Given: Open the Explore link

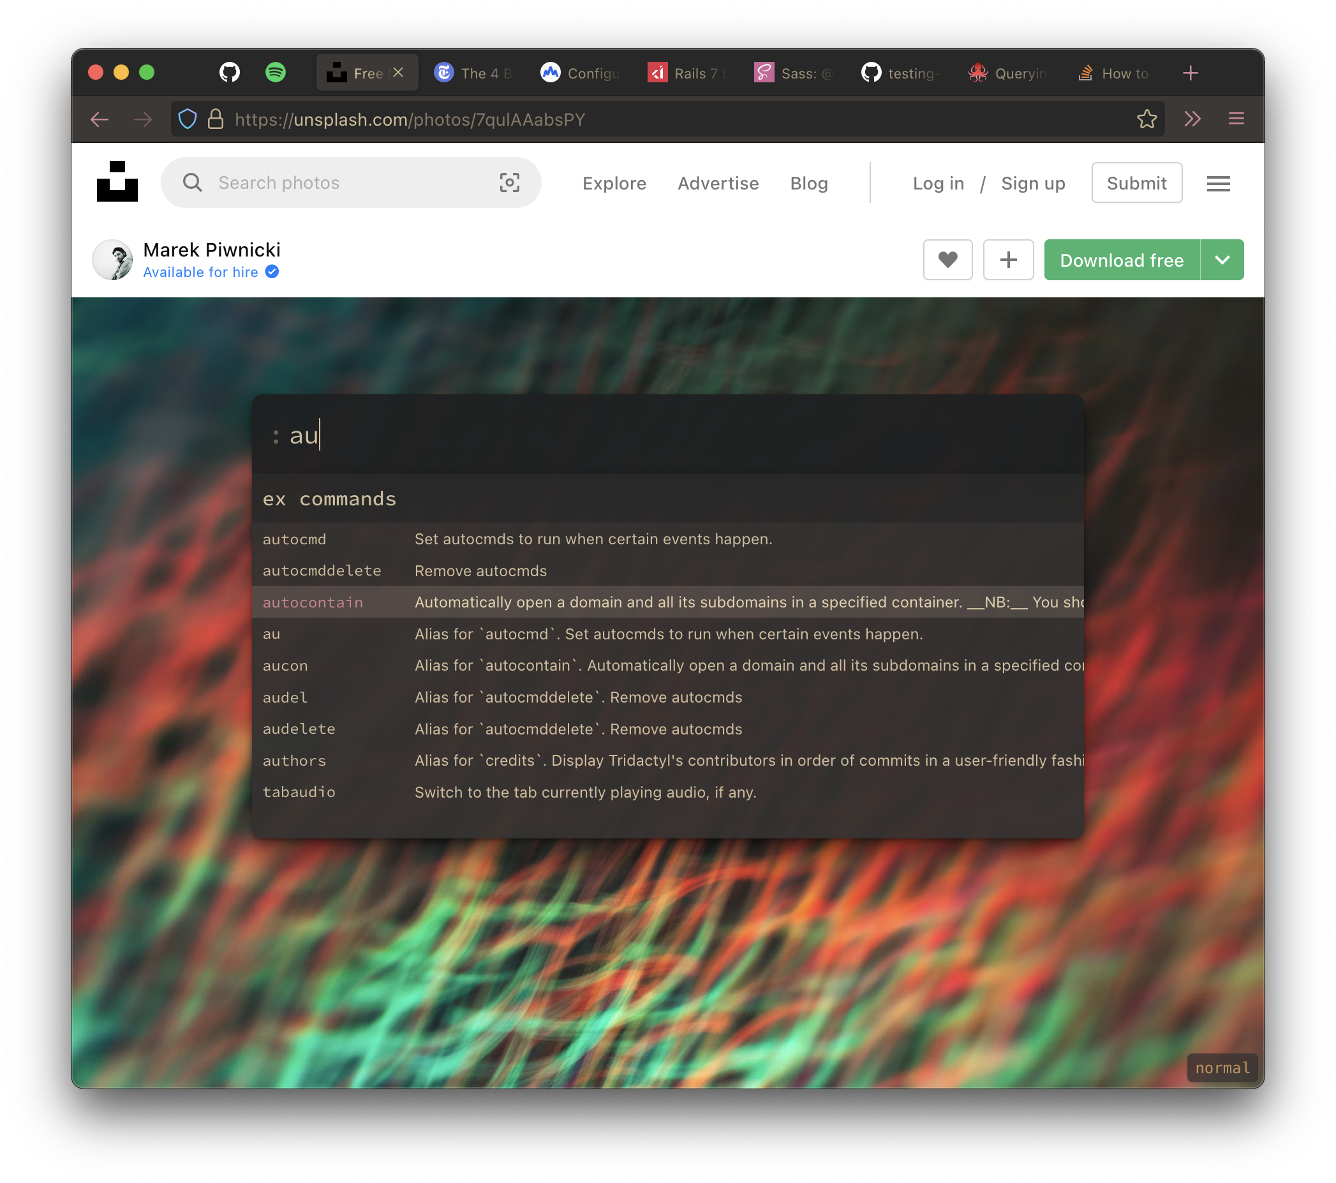Looking at the screenshot, I should pyautogui.click(x=614, y=183).
